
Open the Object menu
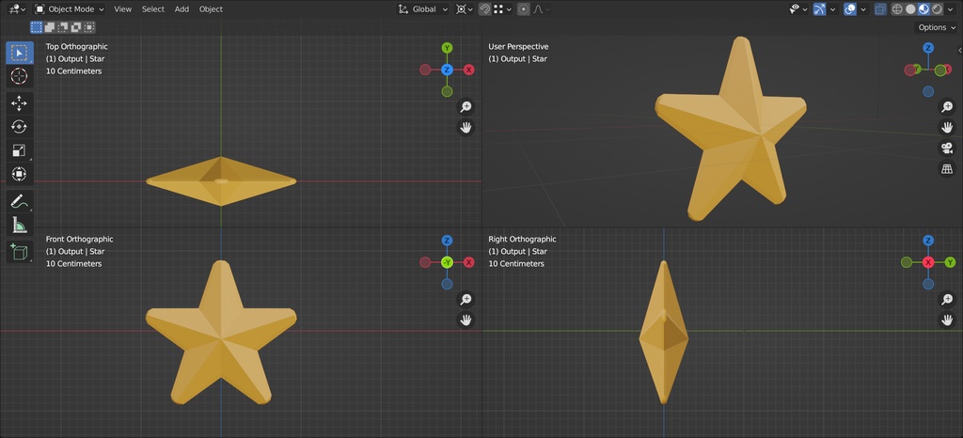pos(211,9)
